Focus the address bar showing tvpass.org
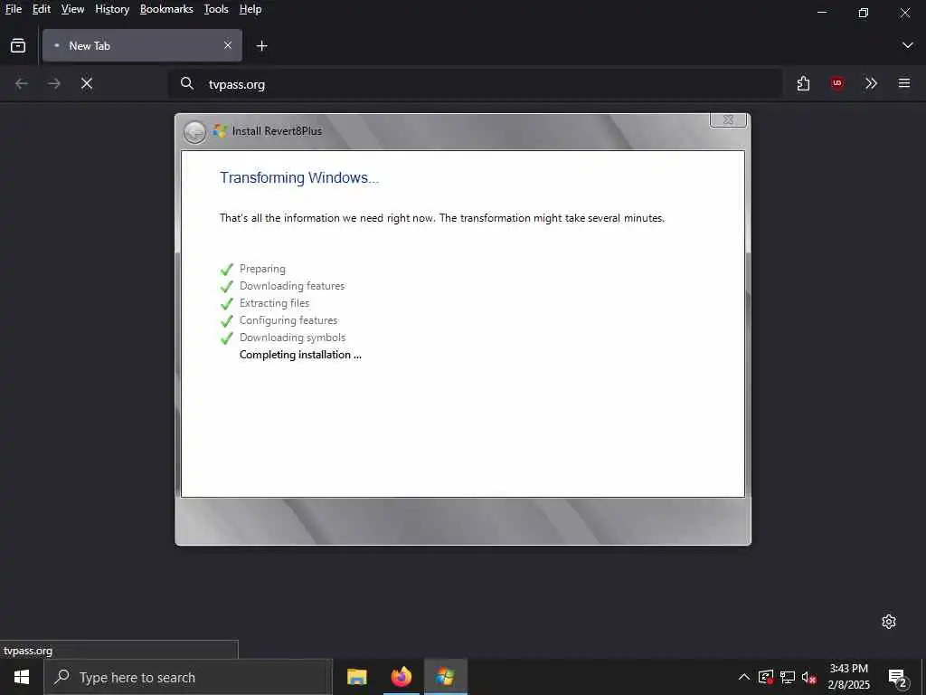The height and width of the screenshot is (695, 926). click(476, 84)
